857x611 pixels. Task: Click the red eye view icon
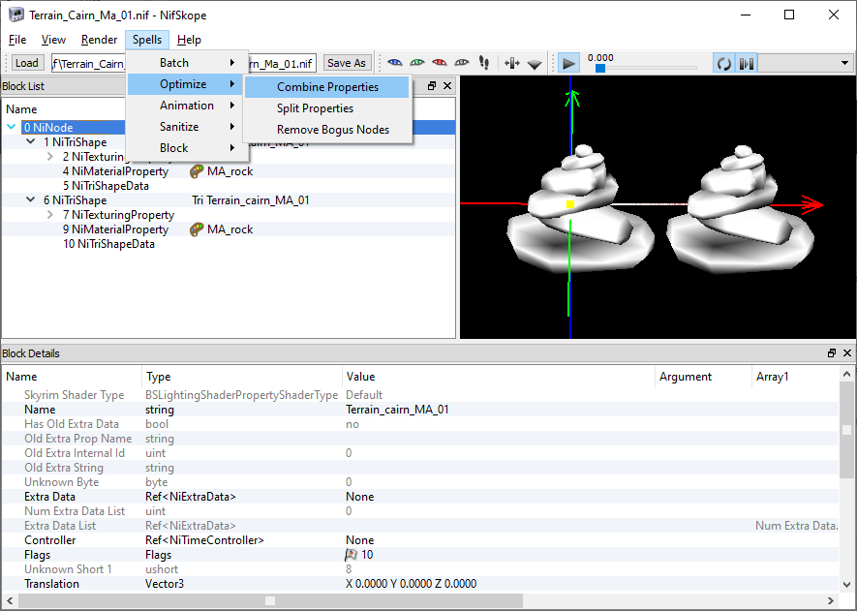tap(439, 63)
